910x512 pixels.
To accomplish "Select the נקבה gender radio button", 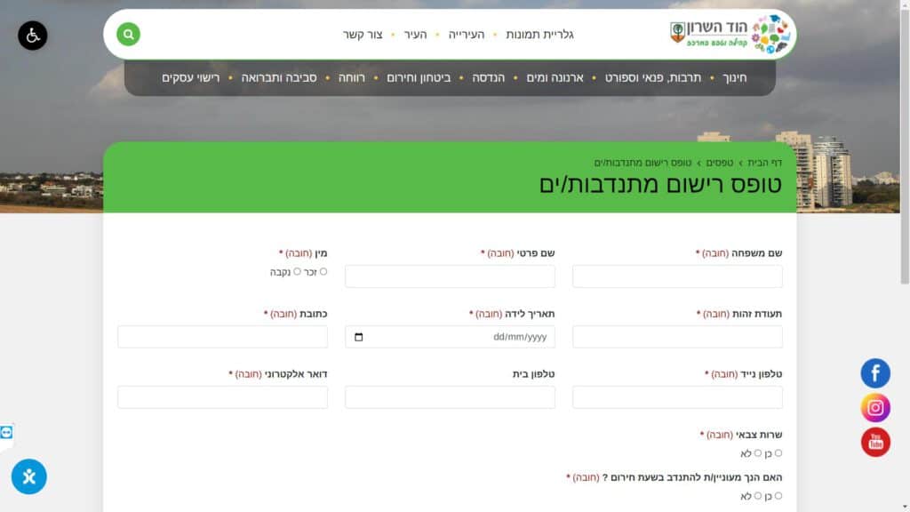I will coord(297,272).
